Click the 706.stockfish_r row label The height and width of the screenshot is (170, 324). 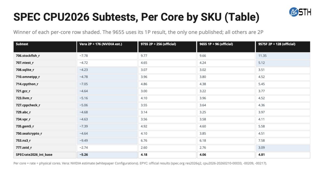coord(28,56)
